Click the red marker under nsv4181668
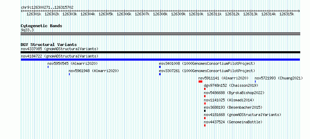 click(205, 118)
